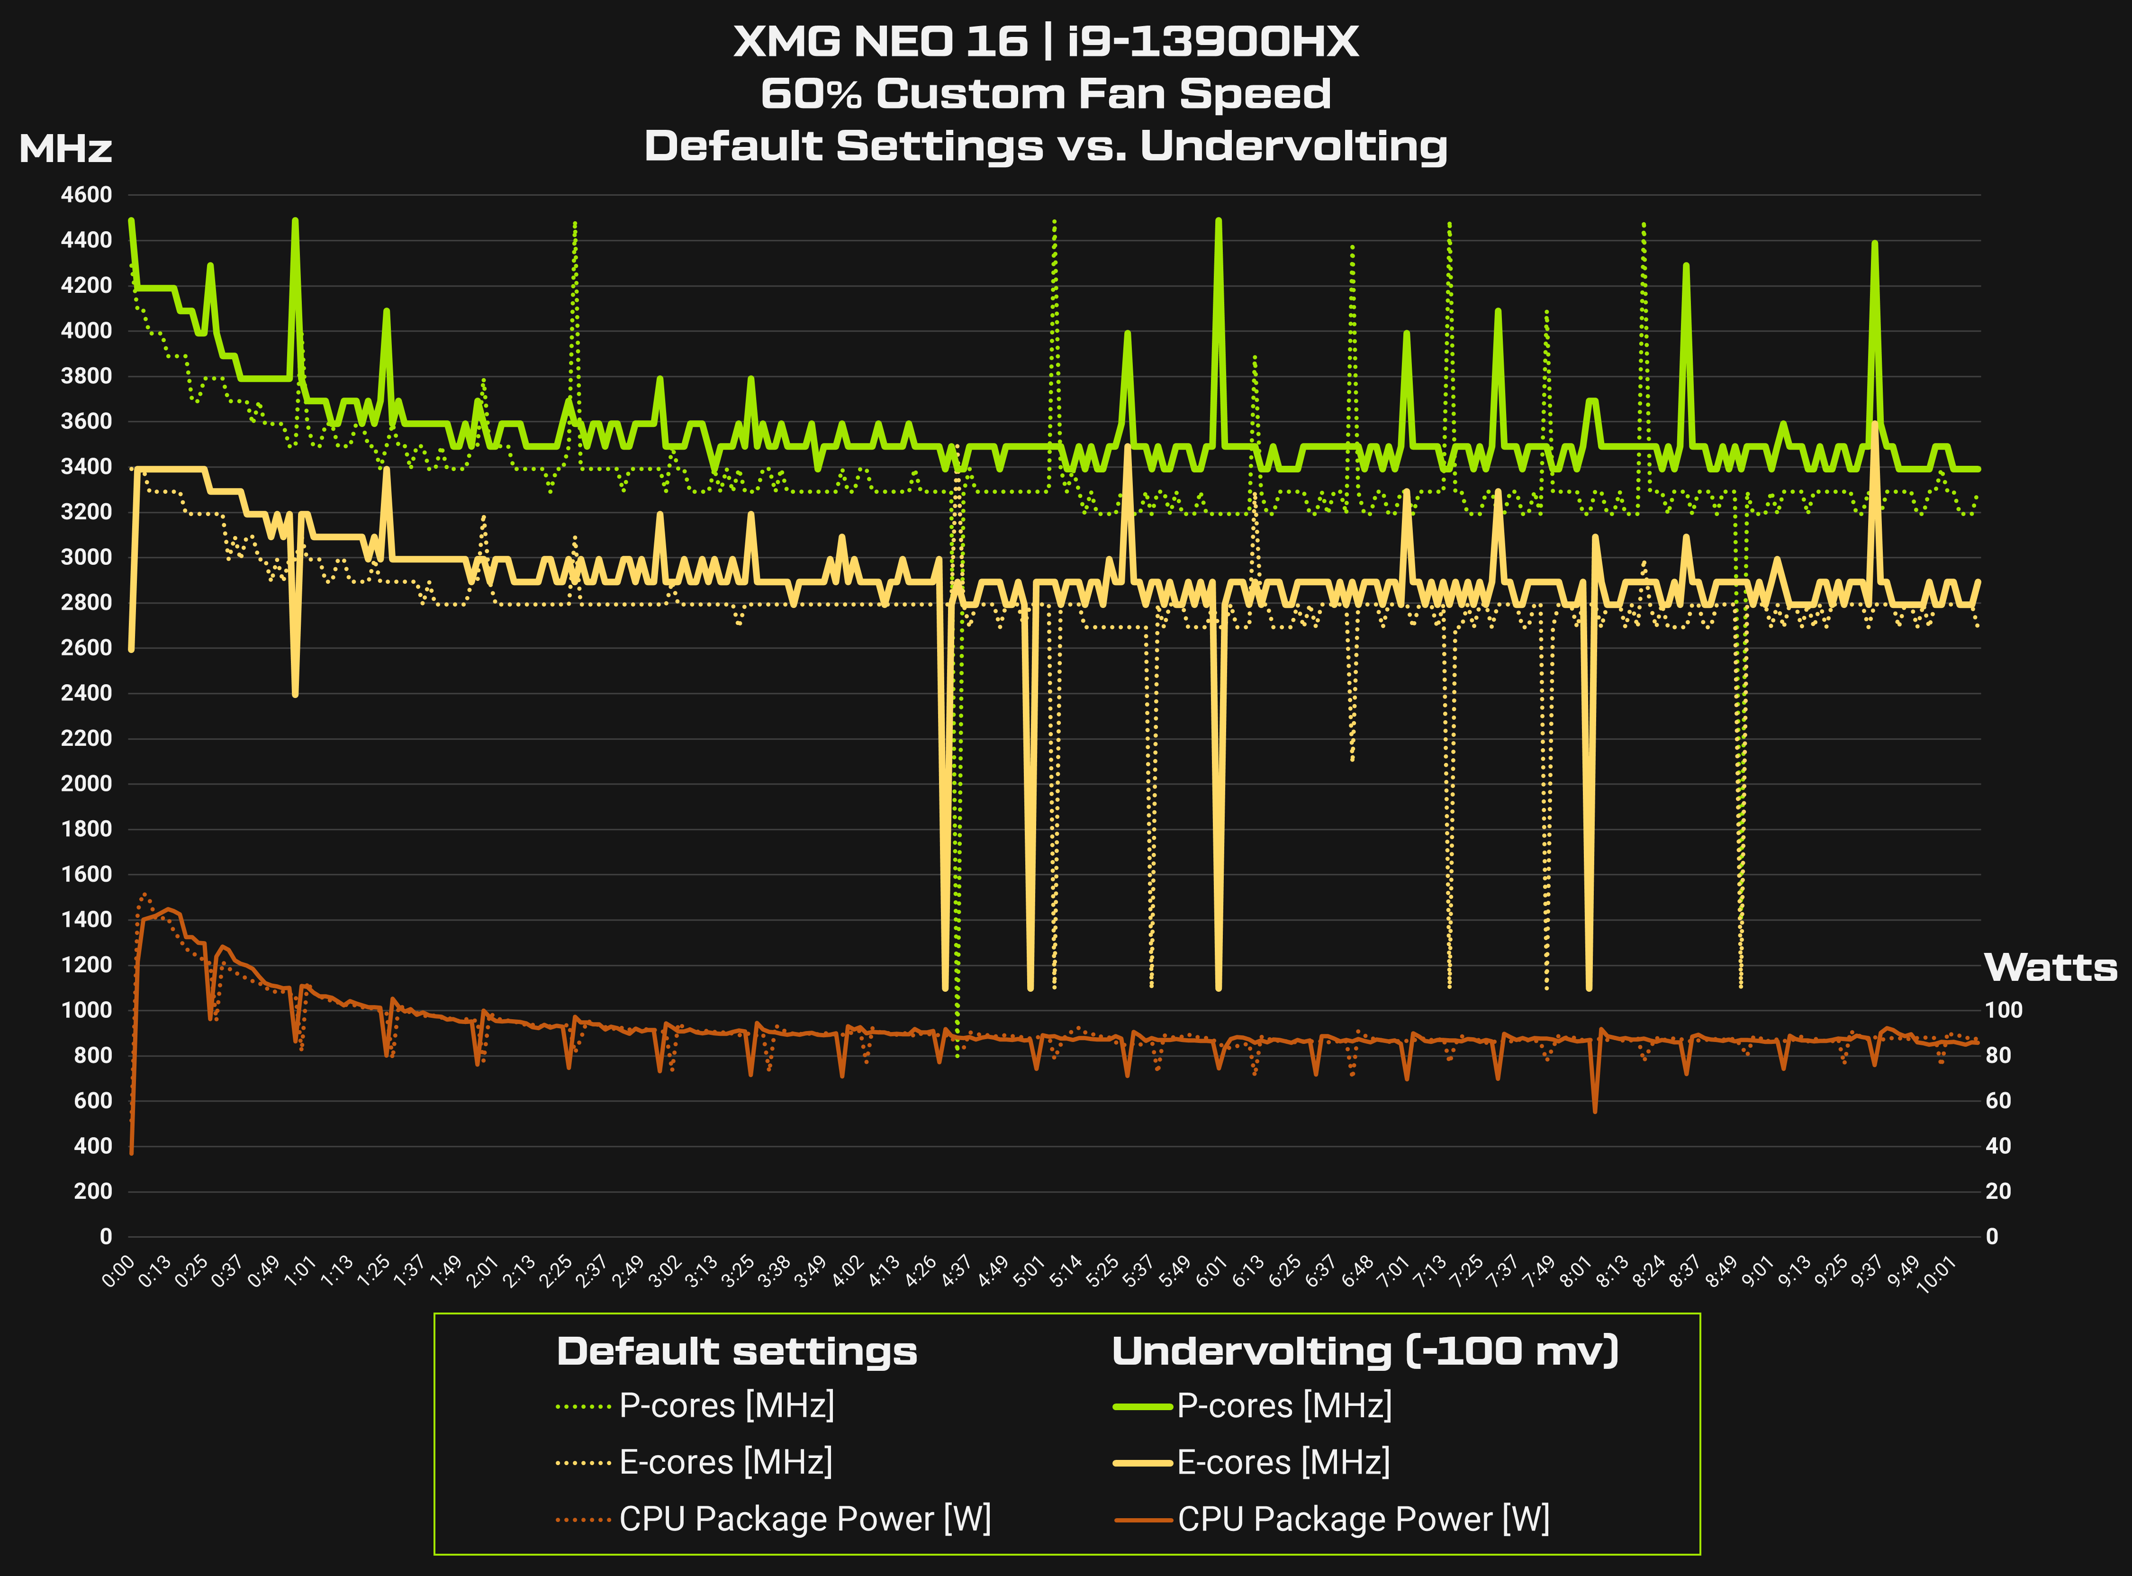The width and height of the screenshot is (2132, 1576).
Task: Click the "2000" MHz axis tick label
Action: pyautogui.click(x=87, y=784)
